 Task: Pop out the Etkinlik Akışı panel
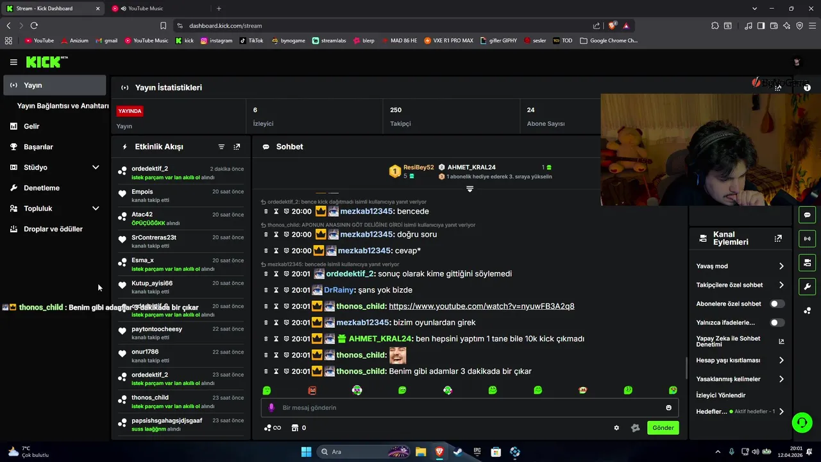(237, 147)
